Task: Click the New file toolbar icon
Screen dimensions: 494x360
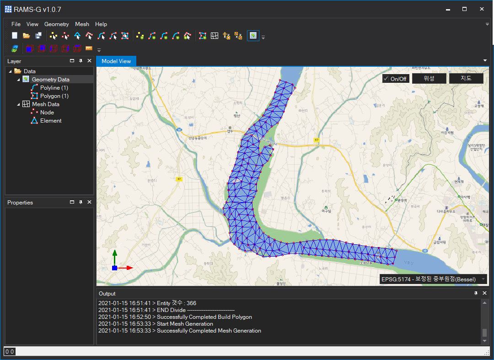Action: 15,36
